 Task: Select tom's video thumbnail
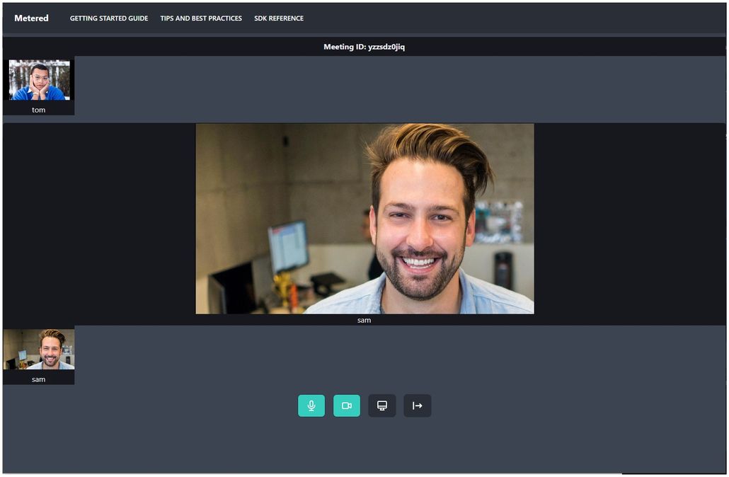(39, 81)
